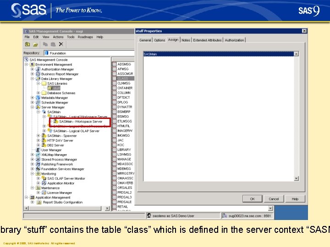Click the SAS OLAP Server Monitor icon
The width and height of the screenshot is (330, 247).
44,178
